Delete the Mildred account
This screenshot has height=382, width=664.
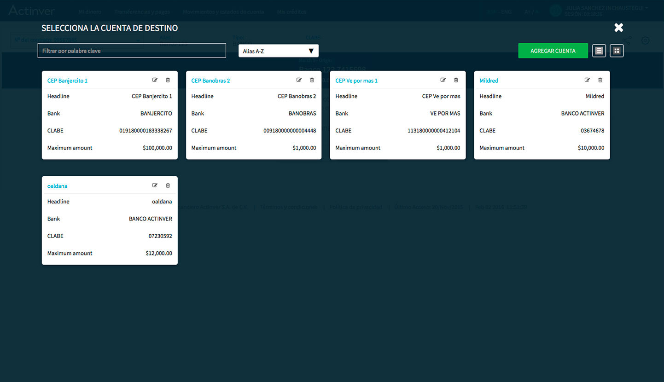pos(600,80)
